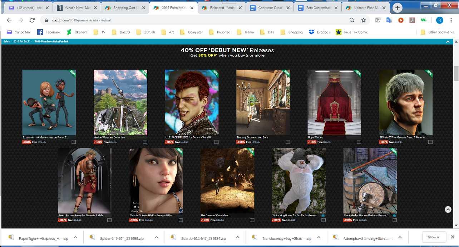Bookmark this page with the star icon
The height and width of the screenshot is (247, 459).
tap(364, 20)
